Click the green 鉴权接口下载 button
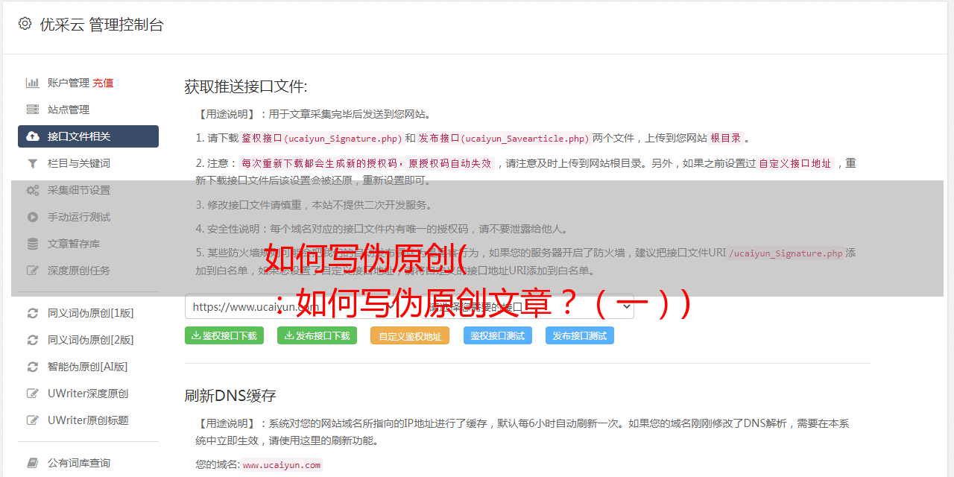Screen dimensions: 954x477 [x=224, y=335]
